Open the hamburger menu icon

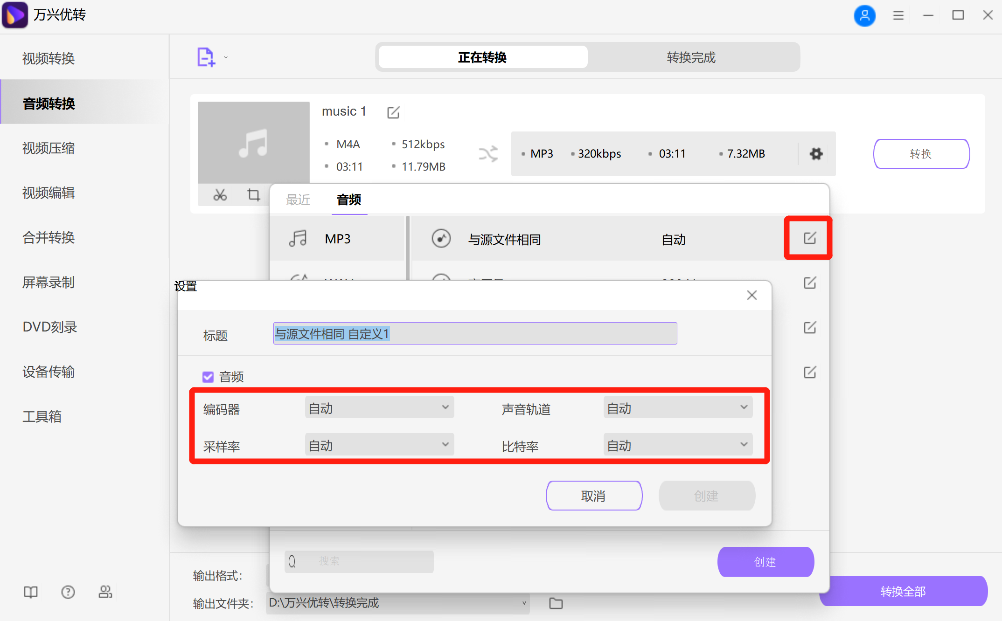pyautogui.click(x=898, y=15)
